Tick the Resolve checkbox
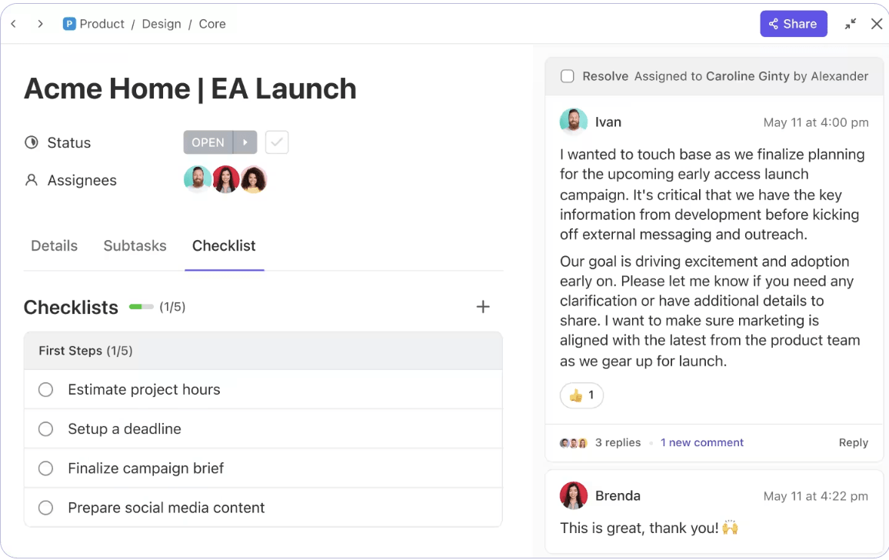 pyautogui.click(x=567, y=76)
